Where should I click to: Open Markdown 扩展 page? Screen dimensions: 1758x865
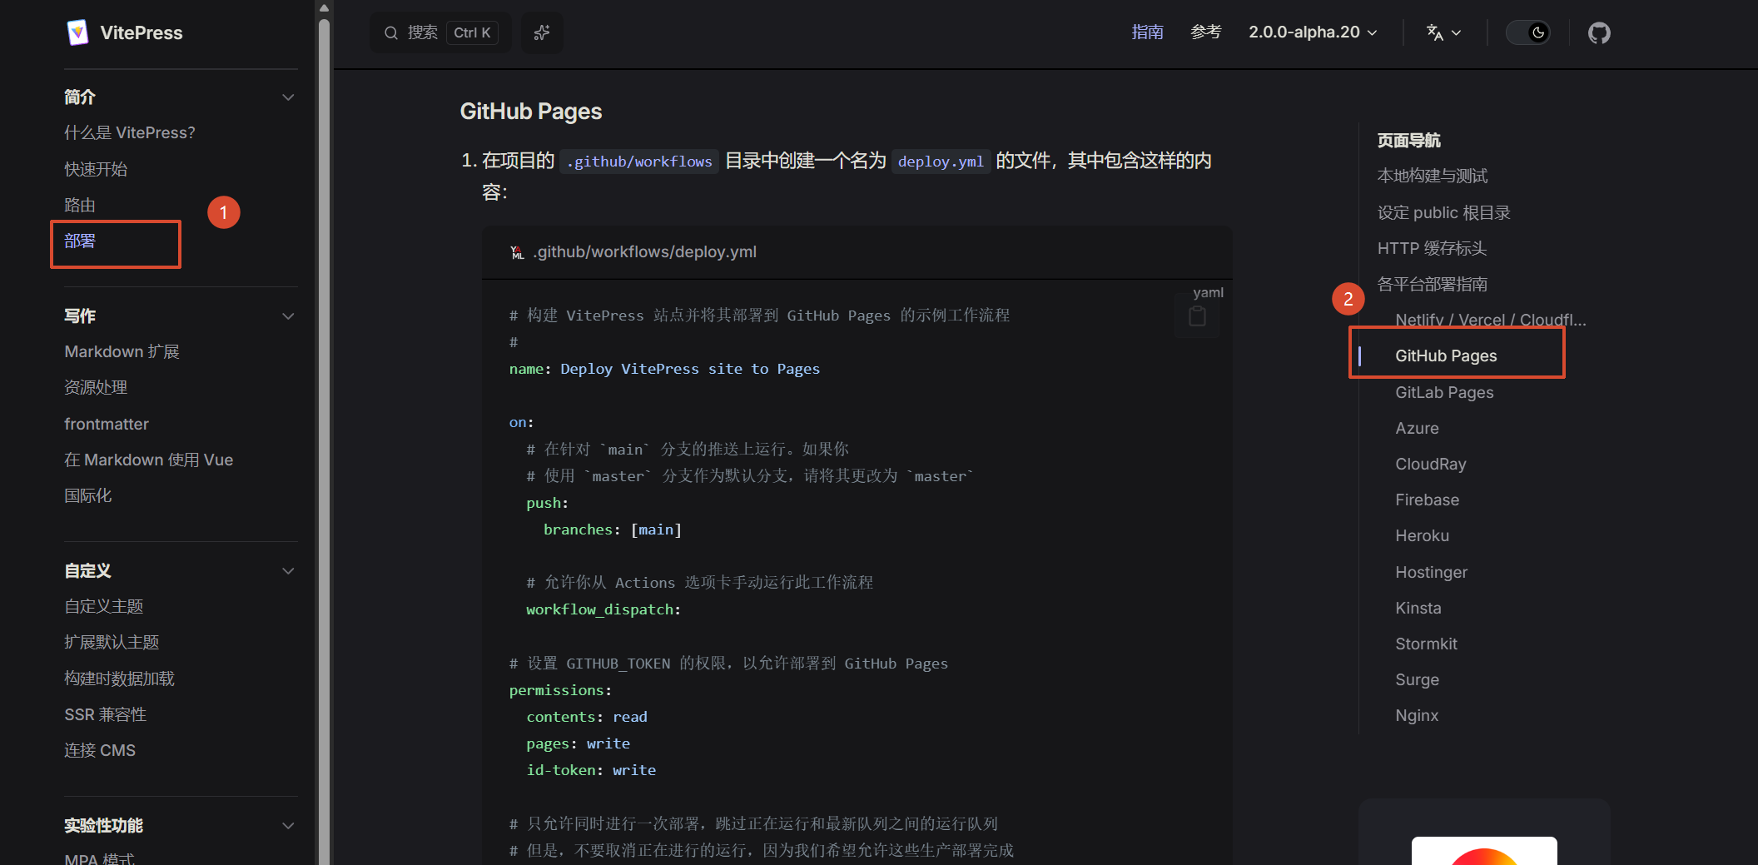pos(122,352)
